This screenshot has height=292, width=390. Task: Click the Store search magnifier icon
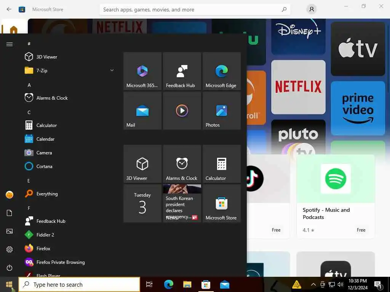(x=284, y=10)
